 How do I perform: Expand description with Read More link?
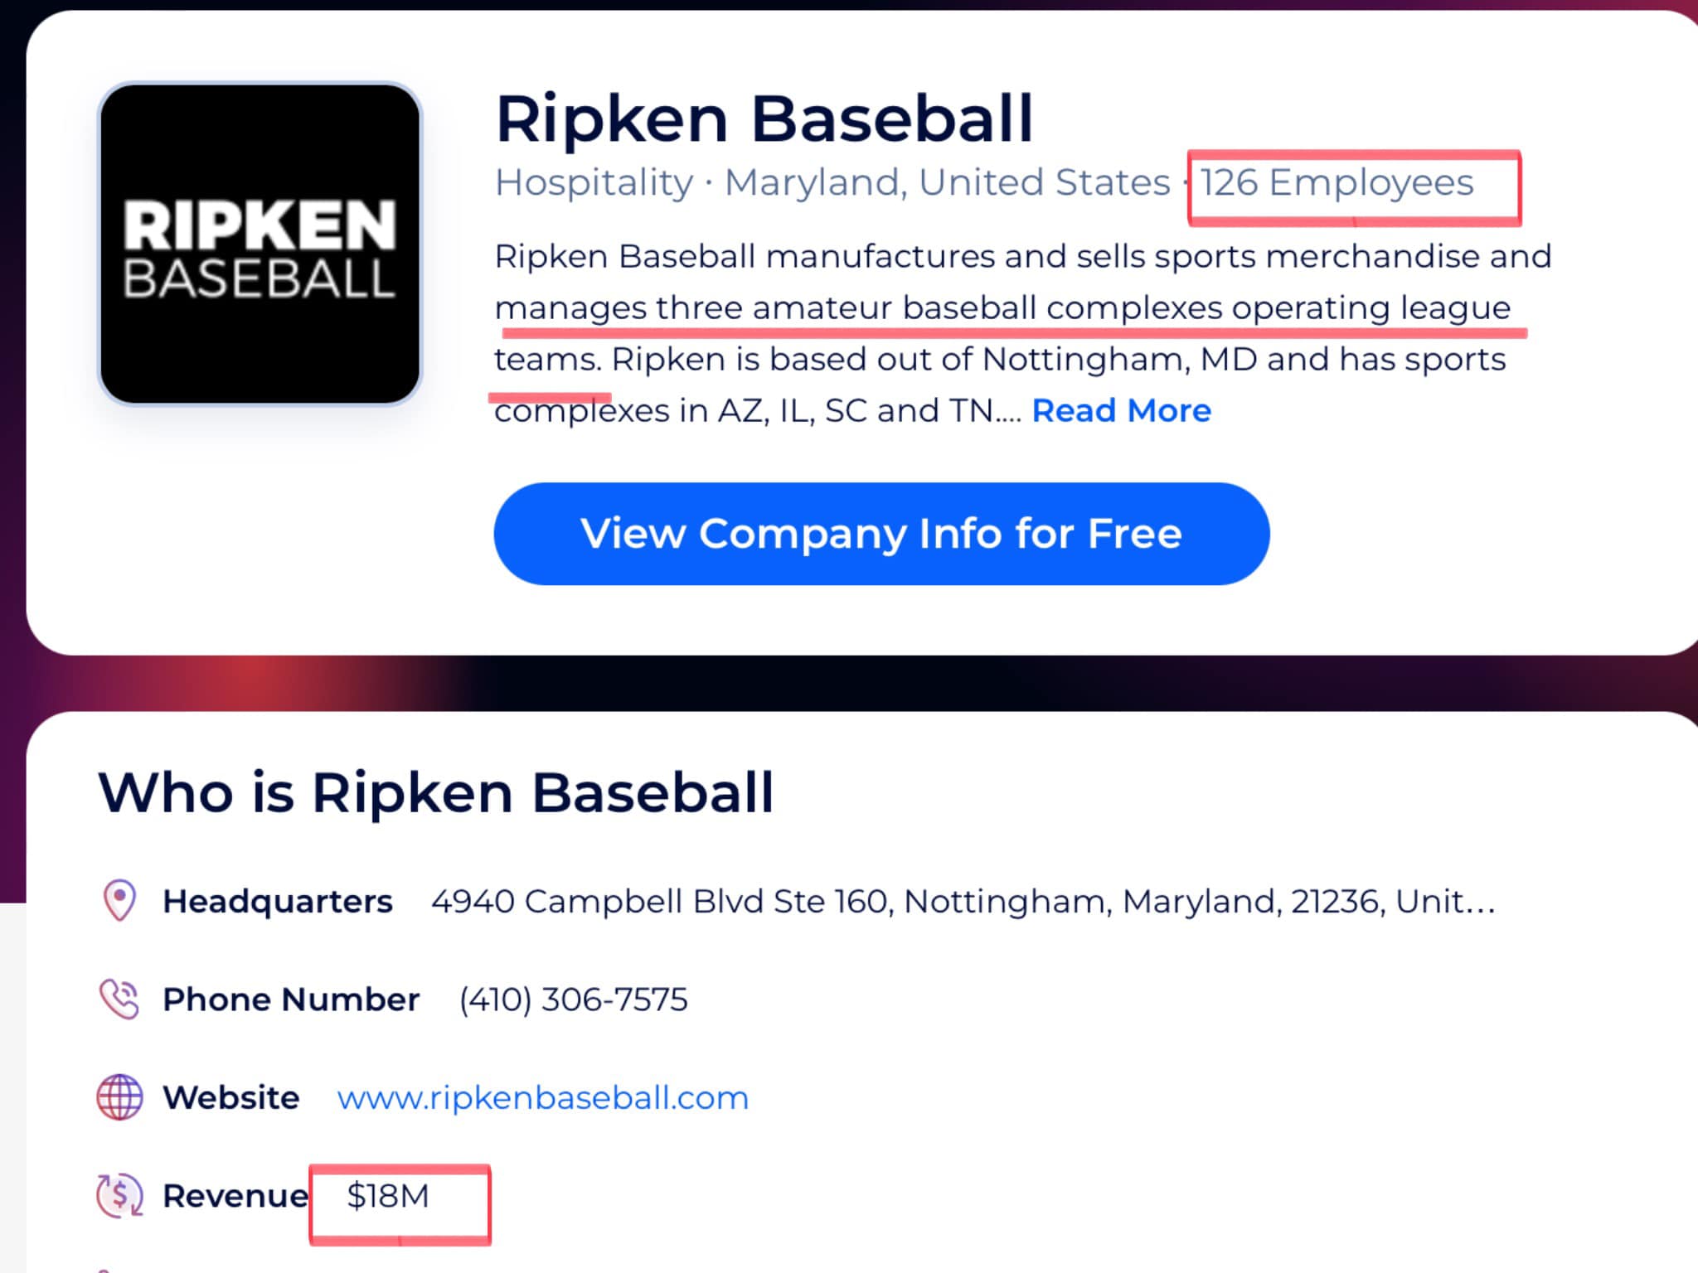pos(1121,410)
